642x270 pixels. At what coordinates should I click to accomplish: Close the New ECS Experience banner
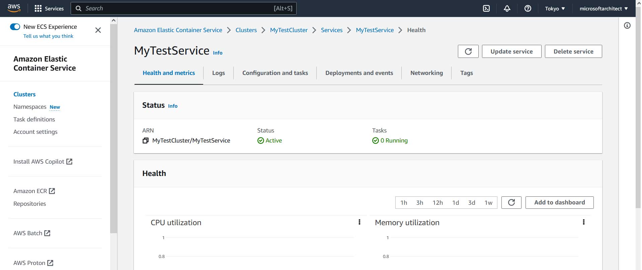coord(98,30)
